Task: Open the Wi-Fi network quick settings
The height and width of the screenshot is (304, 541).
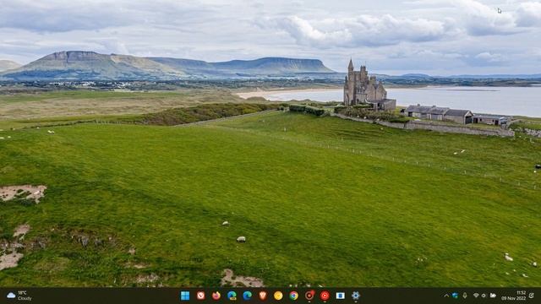Action: pyautogui.click(x=476, y=296)
